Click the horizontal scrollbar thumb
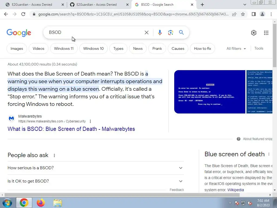The height and width of the screenshot is (208, 277). [x=122, y=195]
